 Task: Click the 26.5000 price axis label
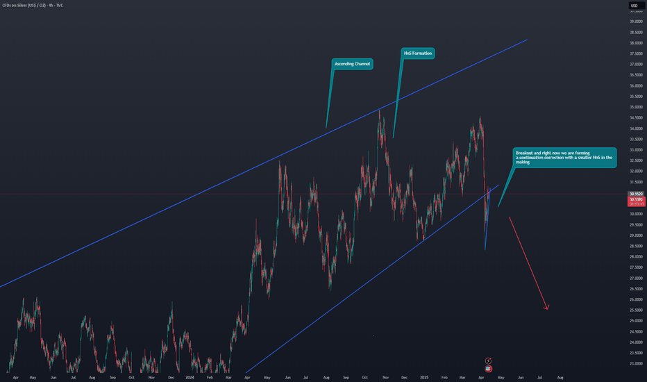click(x=636, y=289)
